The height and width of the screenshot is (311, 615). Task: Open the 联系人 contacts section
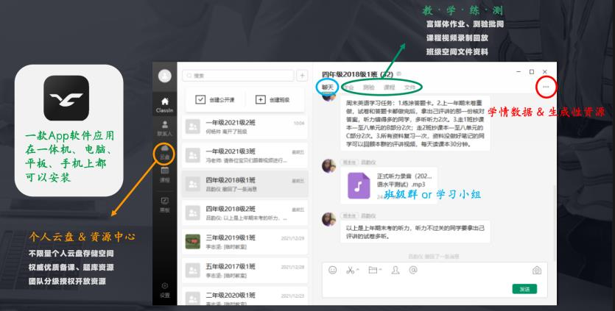[x=165, y=128]
